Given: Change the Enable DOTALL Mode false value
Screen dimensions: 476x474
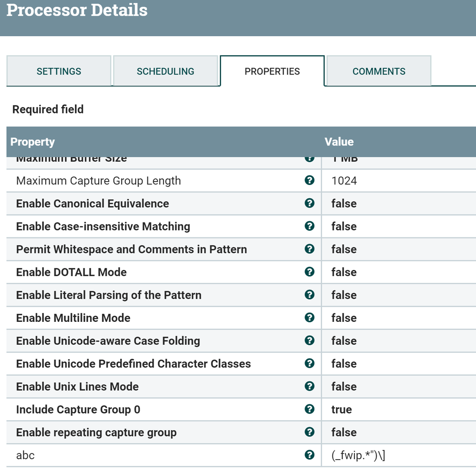Looking at the screenshot, I should pyautogui.click(x=344, y=272).
